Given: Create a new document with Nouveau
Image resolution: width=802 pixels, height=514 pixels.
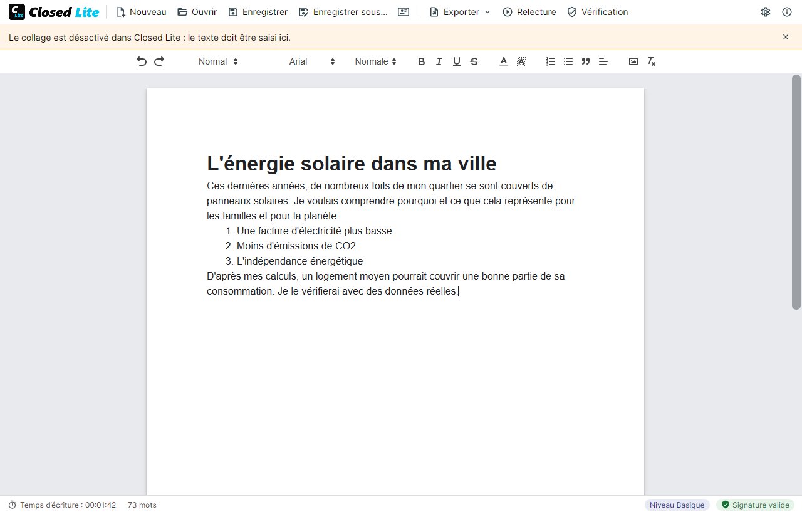Looking at the screenshot, I should [141, 12].
